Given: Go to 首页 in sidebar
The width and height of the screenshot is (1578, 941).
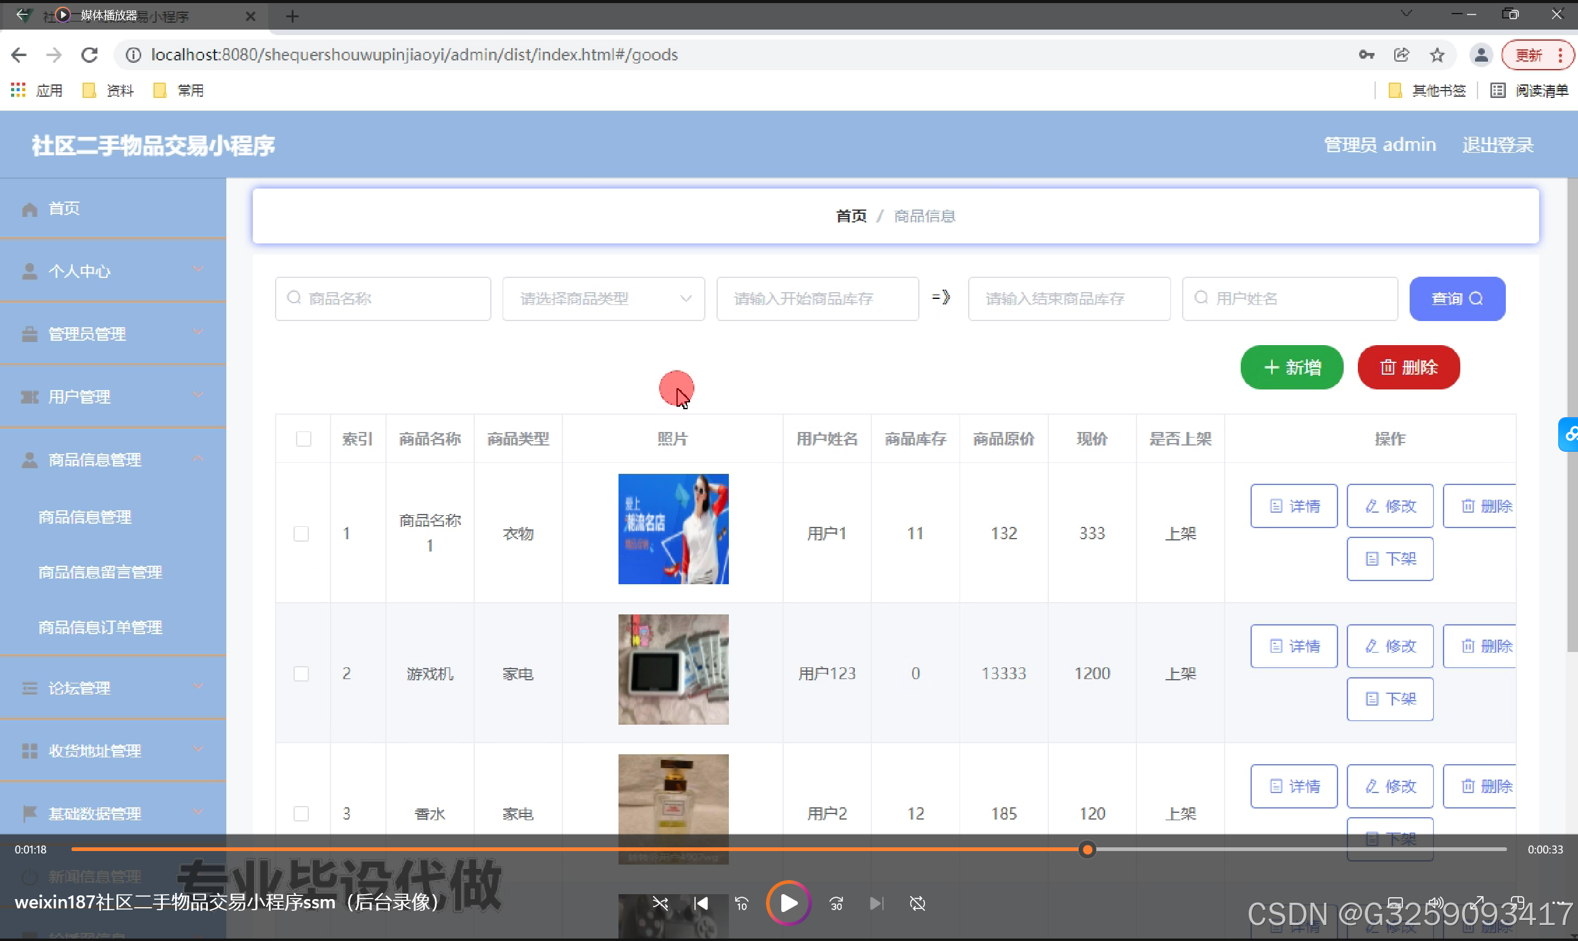Looking at the screenshot, I should click(113, 209).
